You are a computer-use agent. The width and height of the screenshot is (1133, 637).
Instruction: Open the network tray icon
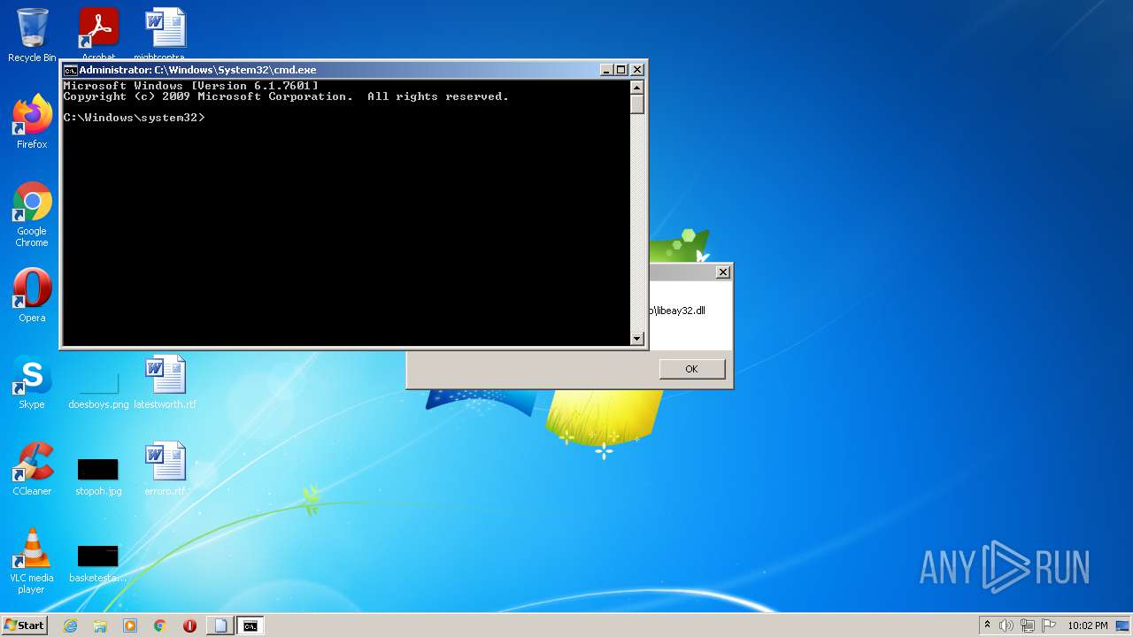click(x=1028, y=625)
